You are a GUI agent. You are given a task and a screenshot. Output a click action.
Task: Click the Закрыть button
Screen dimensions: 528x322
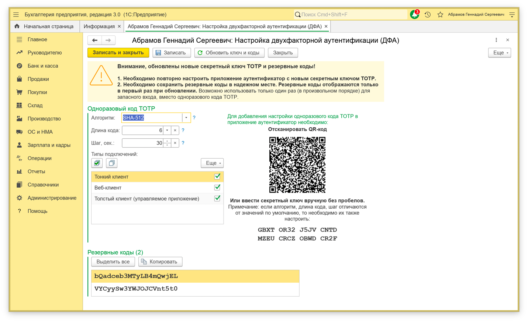[283, 53]
